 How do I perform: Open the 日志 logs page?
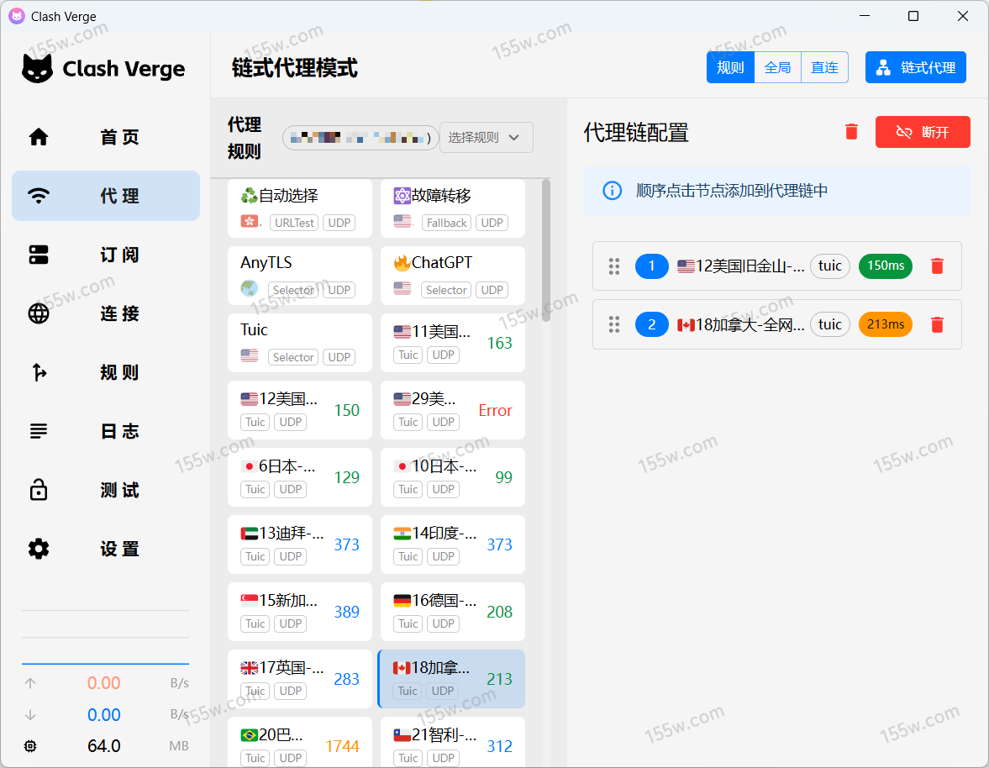pyautogui.click(x=106, y=431)
